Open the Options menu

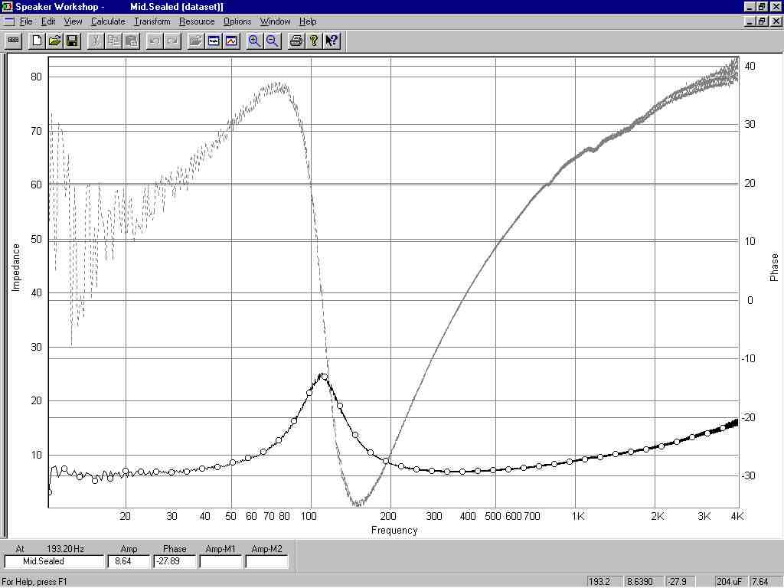pos(237,21)
